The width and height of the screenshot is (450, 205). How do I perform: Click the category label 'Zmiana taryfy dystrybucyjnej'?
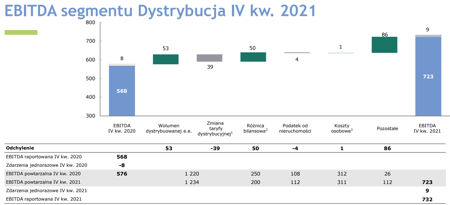point(215,129)
